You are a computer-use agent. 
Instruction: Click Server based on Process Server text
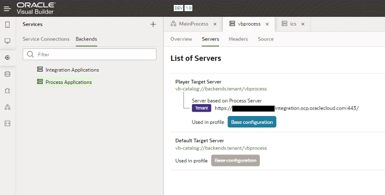click(x=227, y=101)
